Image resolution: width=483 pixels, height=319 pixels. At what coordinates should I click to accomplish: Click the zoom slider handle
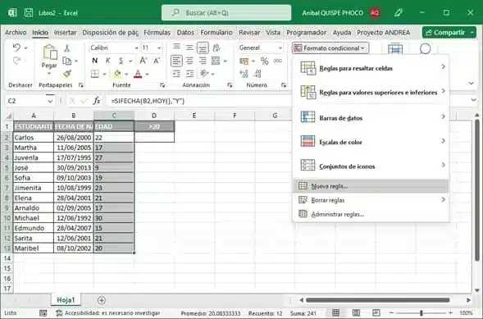click(421, 312)
